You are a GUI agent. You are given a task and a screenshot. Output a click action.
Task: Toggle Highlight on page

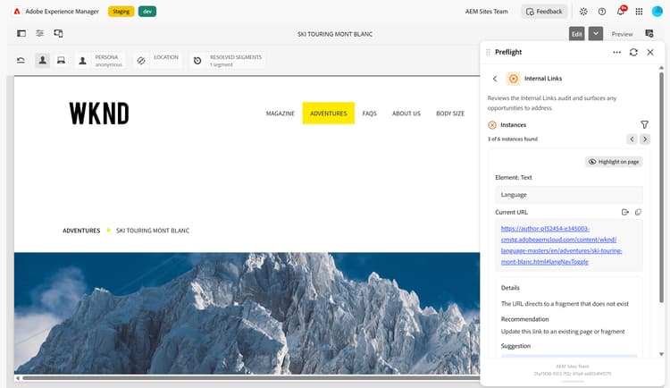pyautogui.click(x=614, y=162)
